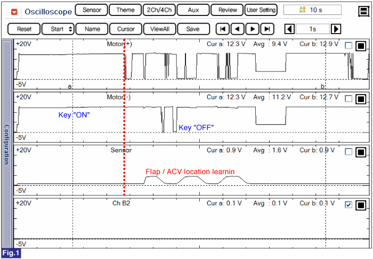Jump to the last recorded frame

pyautogui.click(x=267, y=29)
